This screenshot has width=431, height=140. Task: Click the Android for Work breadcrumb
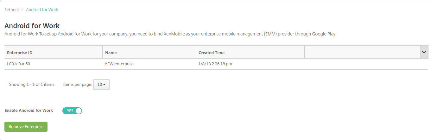(x=42, y=10)
